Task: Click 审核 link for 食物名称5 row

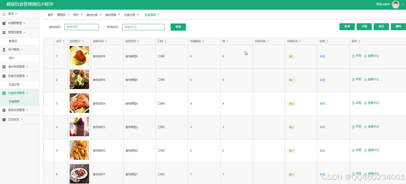Action: tap(322, 80)
